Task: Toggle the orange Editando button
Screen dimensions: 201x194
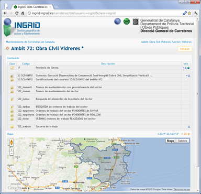Action: 185,49
